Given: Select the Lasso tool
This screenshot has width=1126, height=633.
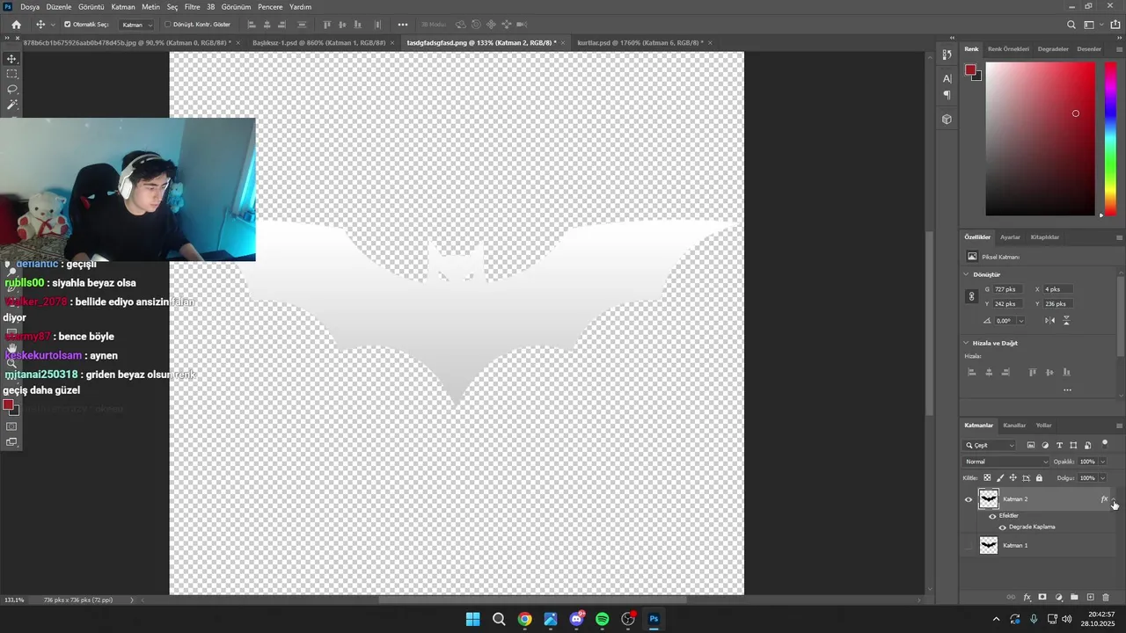Looking at the screenshot, I should (x=11, y=89).
